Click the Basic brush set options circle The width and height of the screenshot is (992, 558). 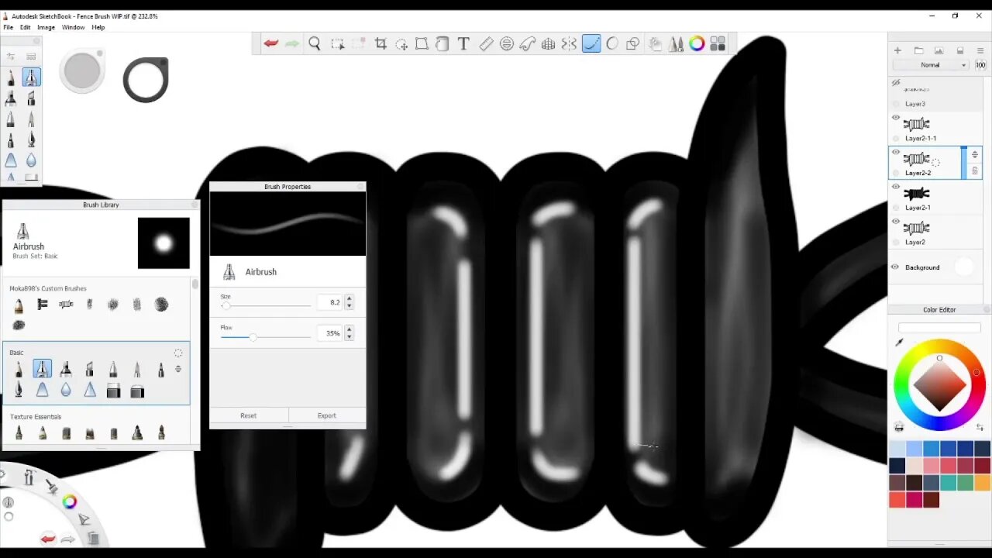[x=178, y=353]
